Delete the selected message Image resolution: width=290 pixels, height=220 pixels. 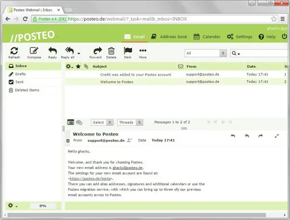(x=111, y=53)
